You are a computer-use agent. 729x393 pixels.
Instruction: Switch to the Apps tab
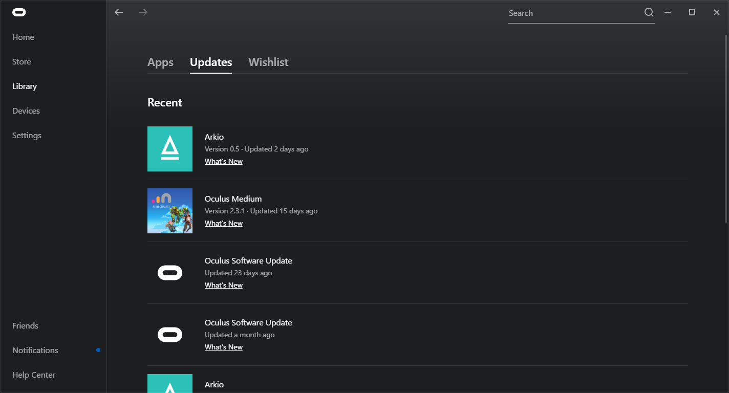[160, 62]
